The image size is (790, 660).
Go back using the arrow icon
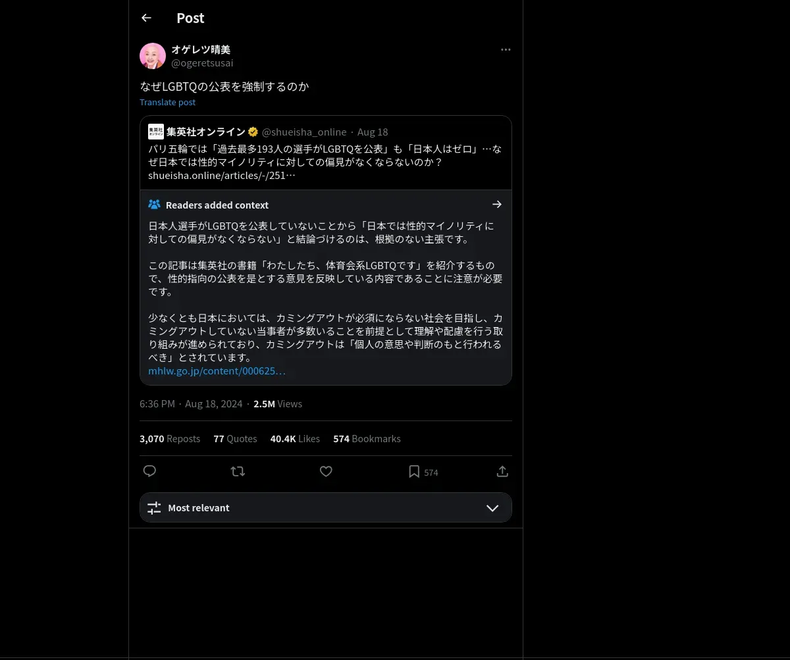click(146, 18)
